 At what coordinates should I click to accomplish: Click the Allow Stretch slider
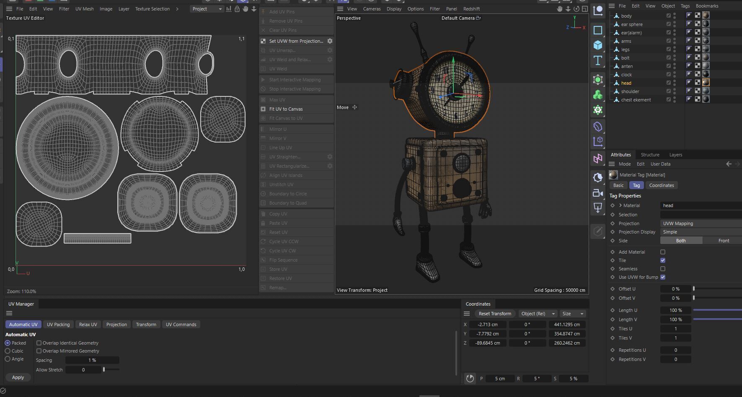[x=111, y=369]
